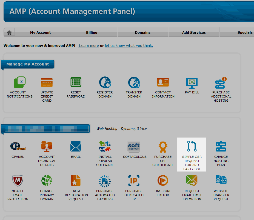This screenshot has height=220, width=254.
Task: Open the Add Services tab
Action: pos(194,32)
